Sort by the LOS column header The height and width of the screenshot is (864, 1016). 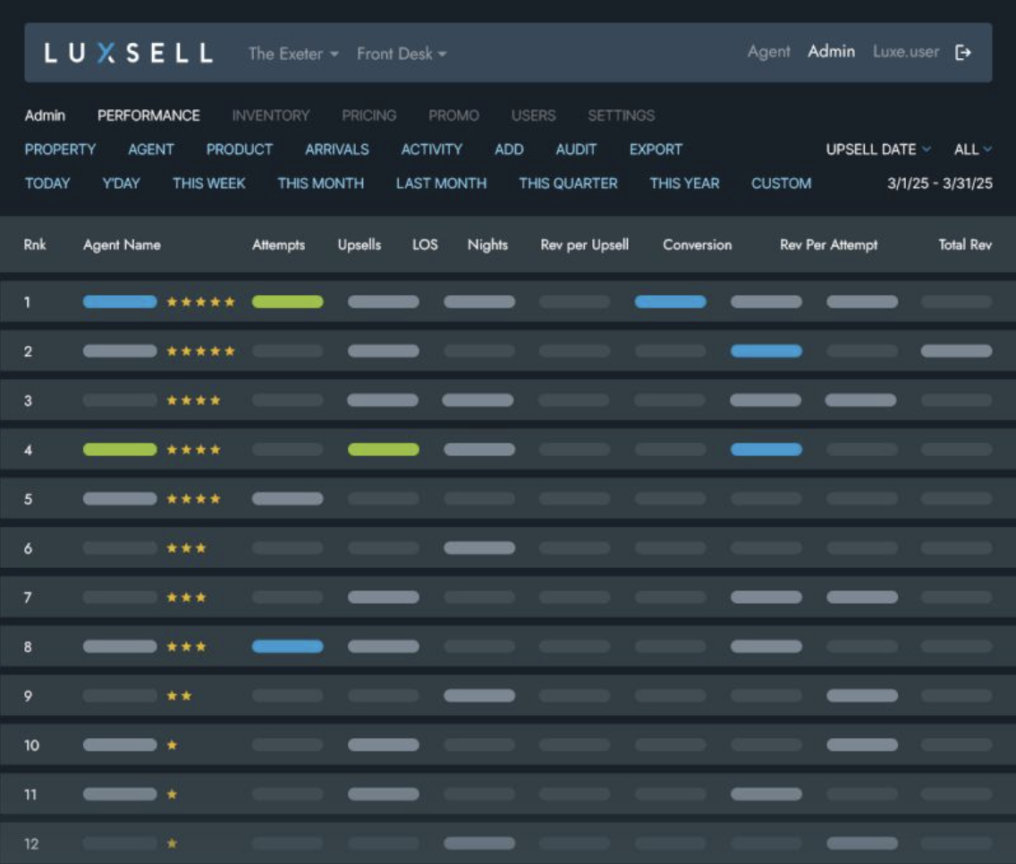(x=425, y=244)
